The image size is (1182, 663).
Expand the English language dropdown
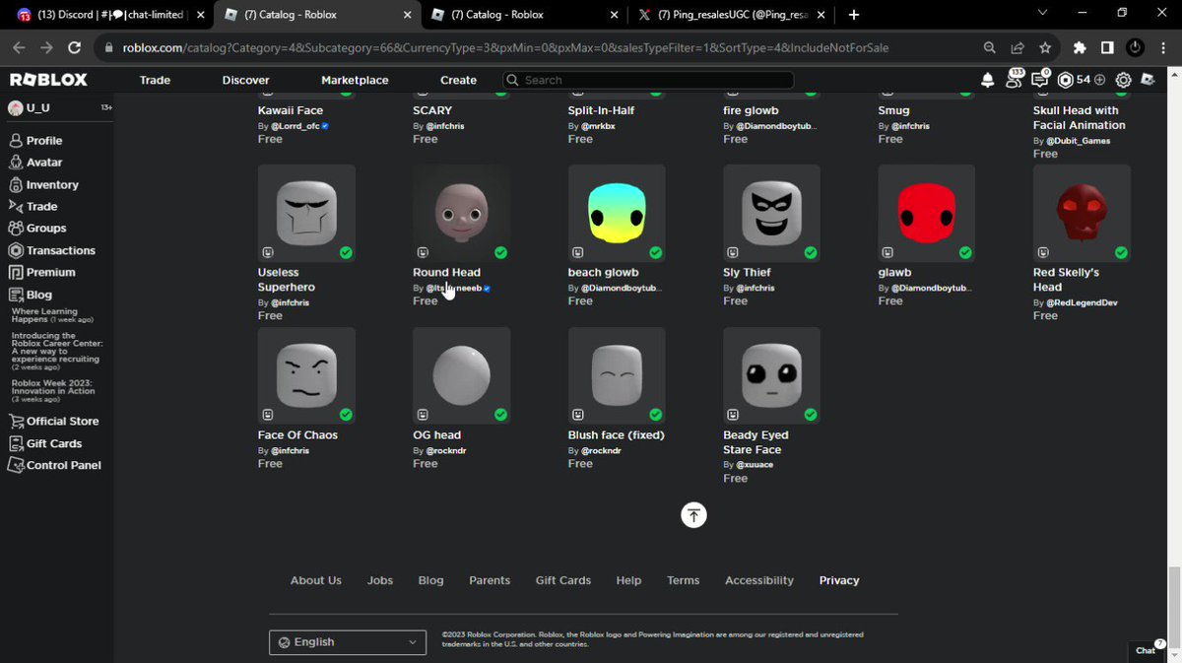click(348, 642)
